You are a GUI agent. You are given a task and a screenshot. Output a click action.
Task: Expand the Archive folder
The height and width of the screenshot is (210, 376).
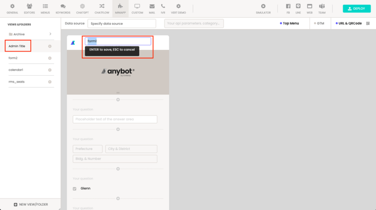[50, 34]
